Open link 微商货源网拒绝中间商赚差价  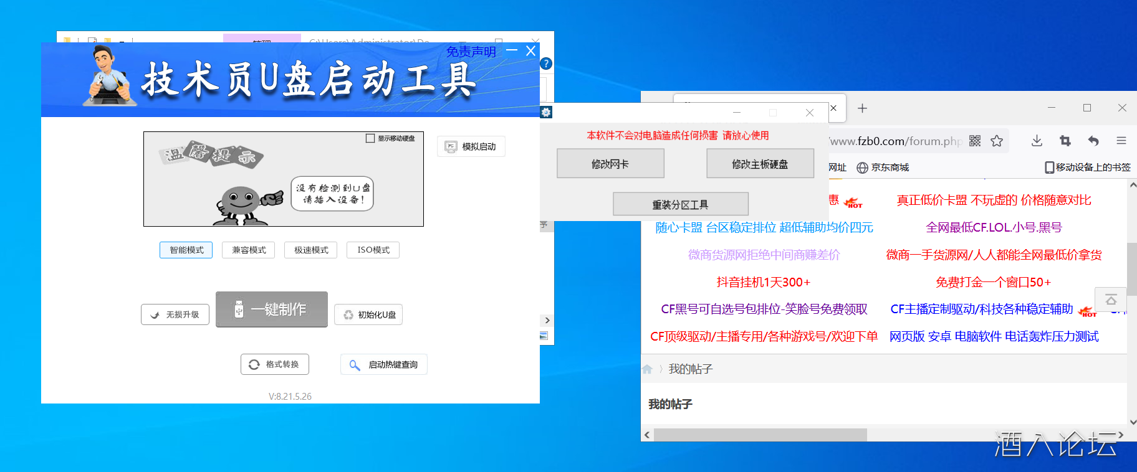764,255
